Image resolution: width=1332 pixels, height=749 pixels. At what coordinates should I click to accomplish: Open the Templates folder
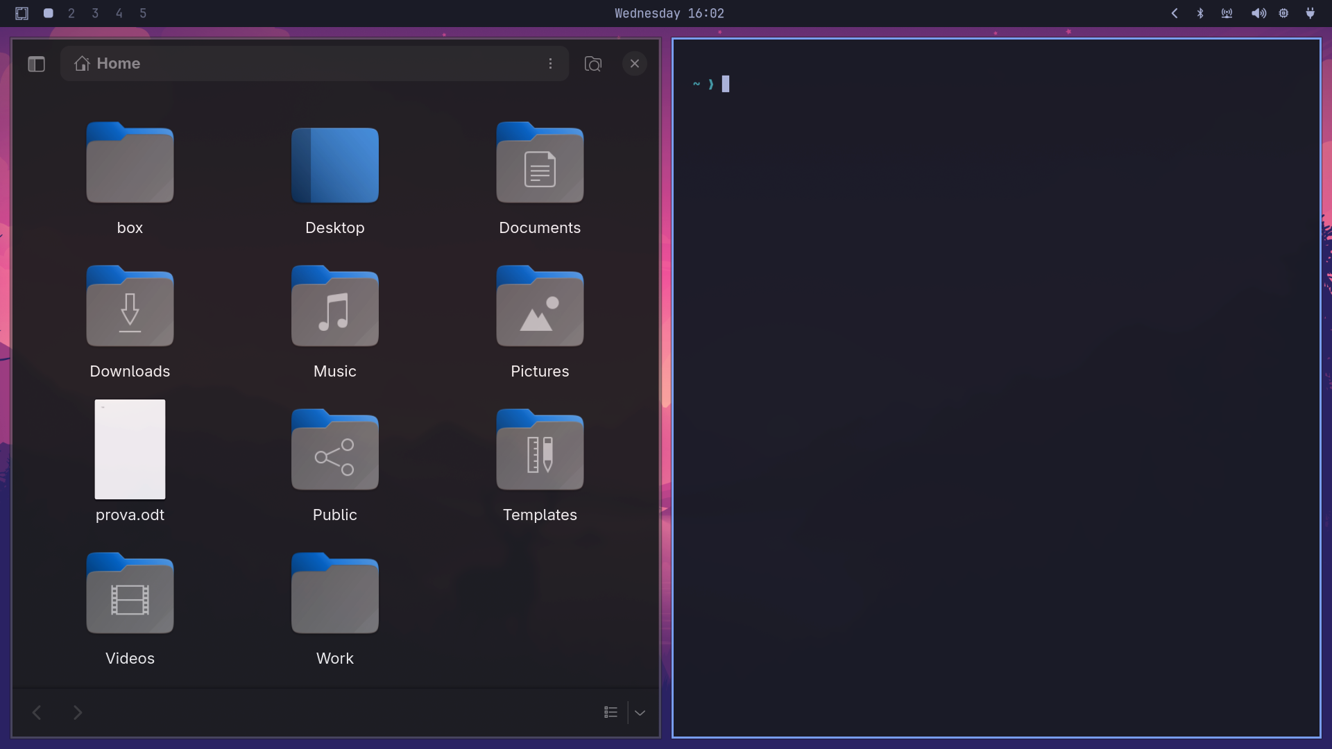tap(540, 466)
